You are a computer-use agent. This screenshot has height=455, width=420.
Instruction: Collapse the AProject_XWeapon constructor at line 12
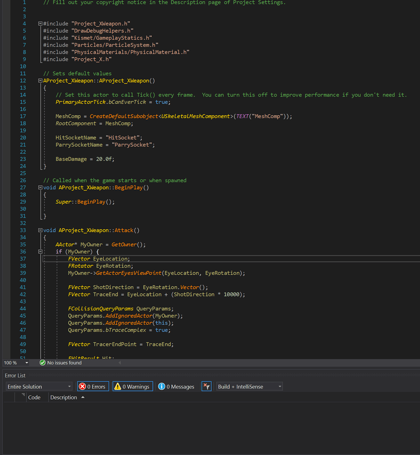[40, 81]
